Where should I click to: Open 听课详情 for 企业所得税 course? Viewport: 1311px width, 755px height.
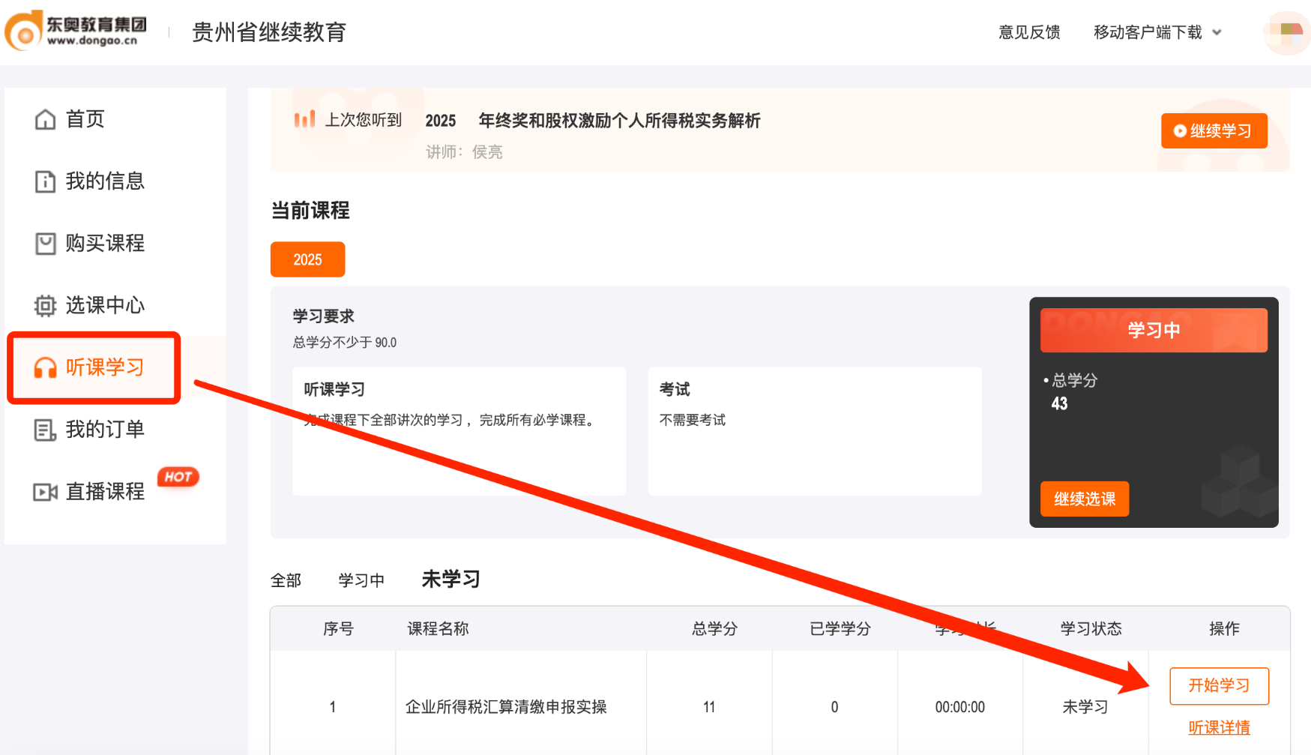pyautogui.click(x=1219, y=727)
